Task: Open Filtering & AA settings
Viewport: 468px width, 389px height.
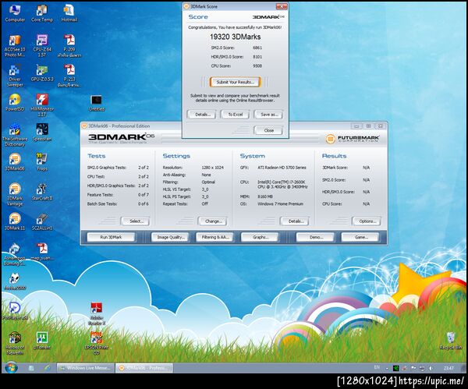Action: pyautogui.click(x=214, y=237)
